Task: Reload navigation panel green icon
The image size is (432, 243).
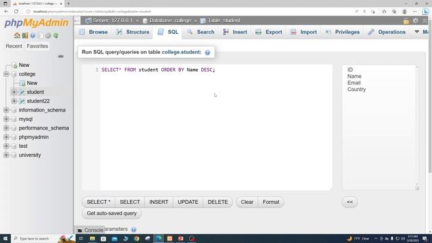Action: pos(56,36)
